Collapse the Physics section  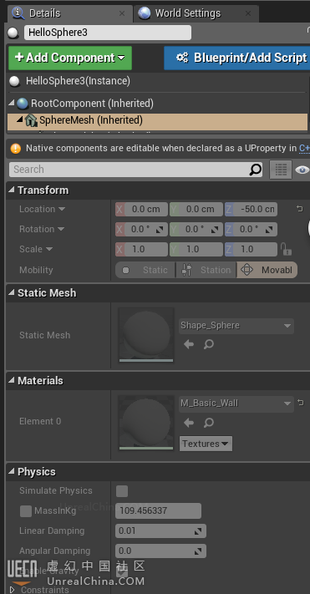(x=12, y=472)
